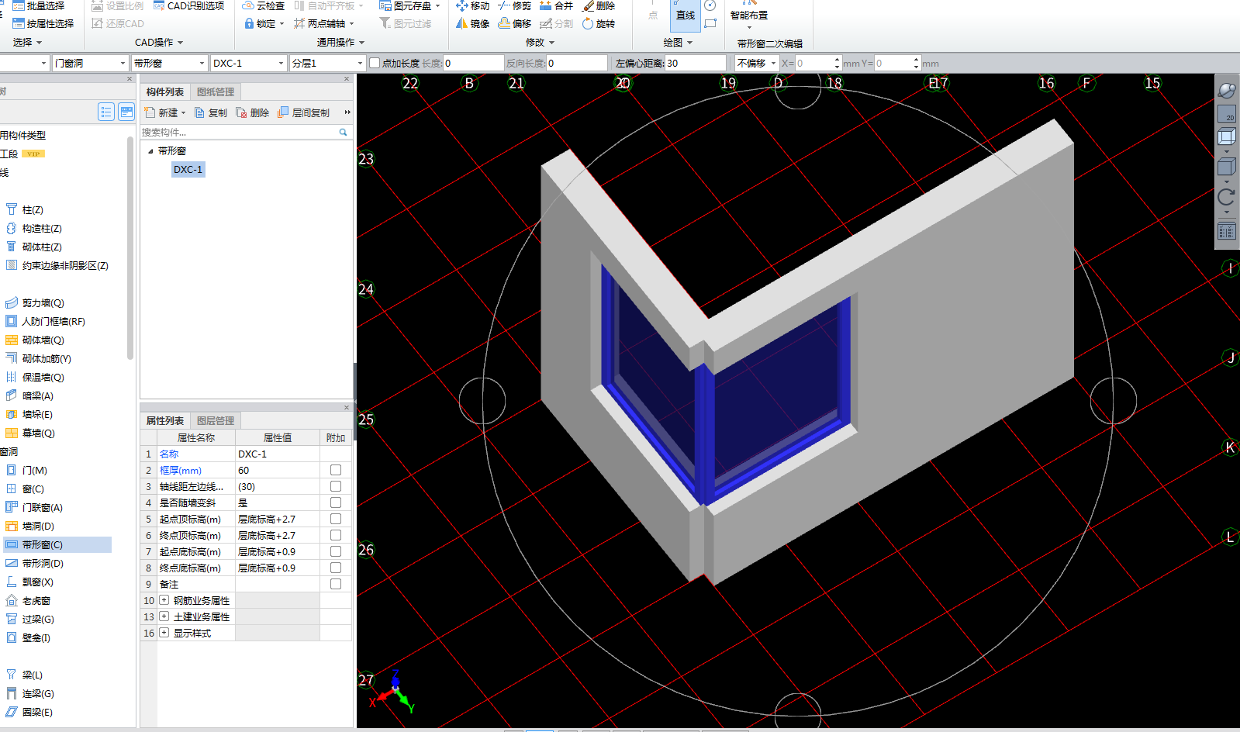Check the 附加 box for 轴线距左边线
Image resolution: width=1240 pixels, height=732 pixels.
[x=336, y=486]
